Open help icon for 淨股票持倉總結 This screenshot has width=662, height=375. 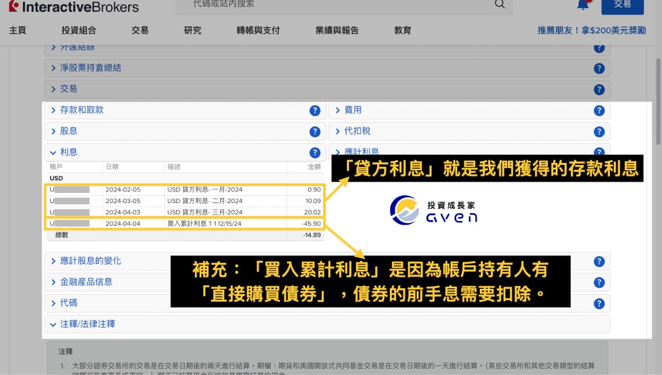tap(599, 68)
